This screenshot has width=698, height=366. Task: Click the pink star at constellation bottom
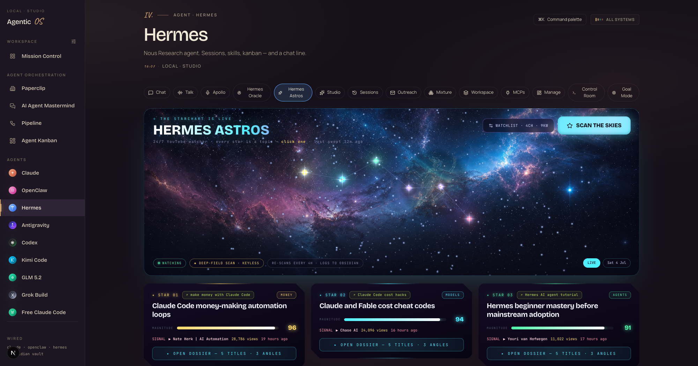[469, 219]
